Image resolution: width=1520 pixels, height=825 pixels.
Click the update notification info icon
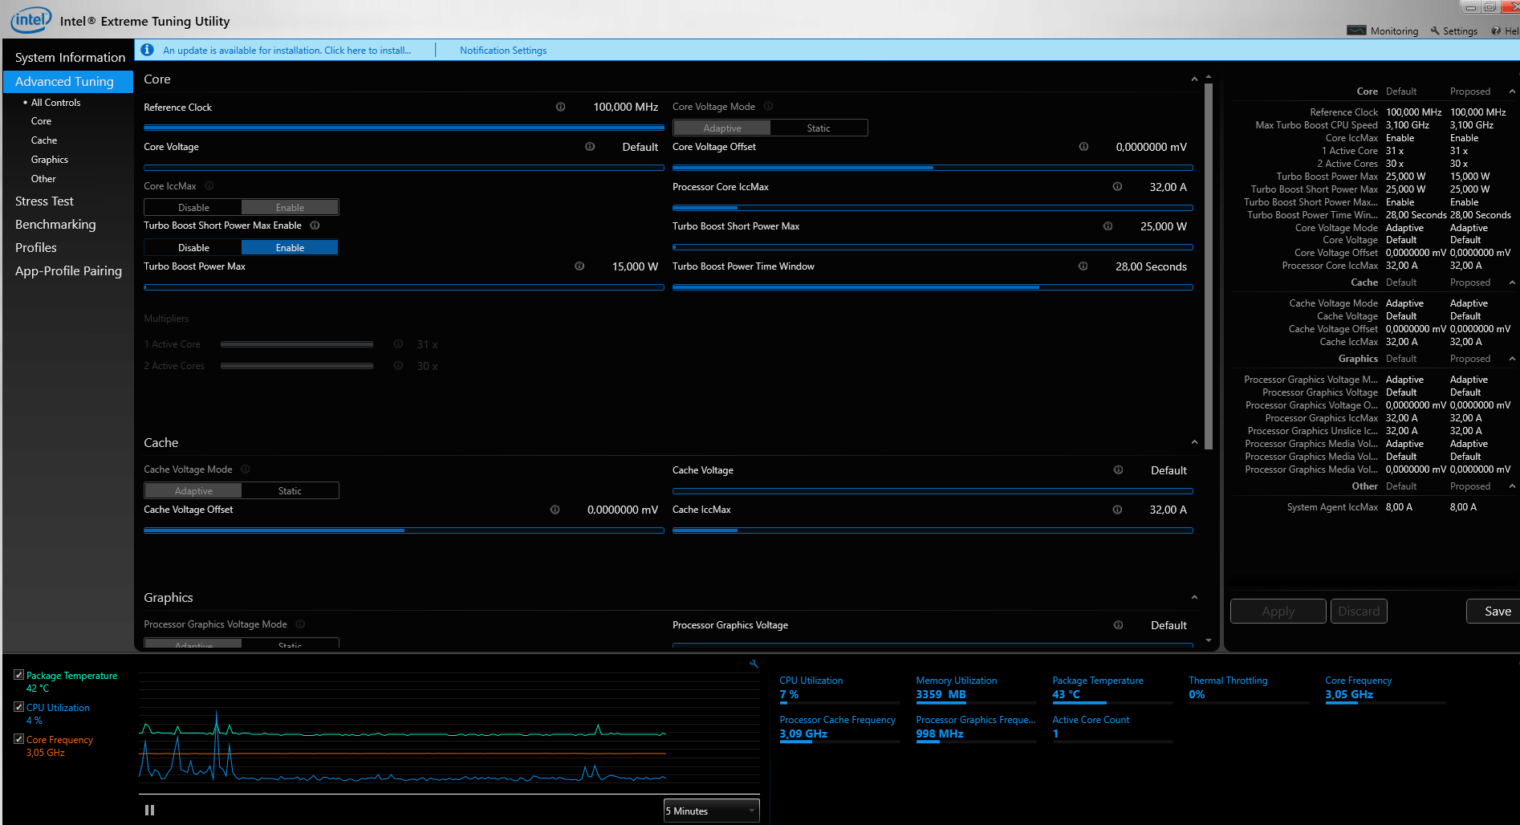148,50
